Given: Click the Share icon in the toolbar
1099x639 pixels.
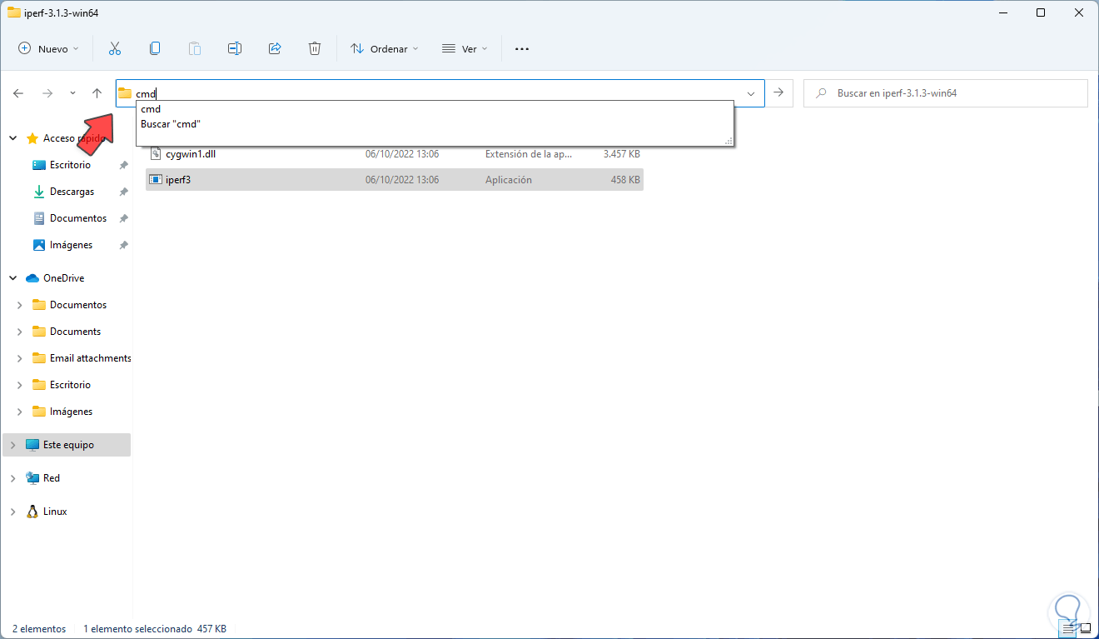Looking at the screenshot, I should click(x=275, y=49).
